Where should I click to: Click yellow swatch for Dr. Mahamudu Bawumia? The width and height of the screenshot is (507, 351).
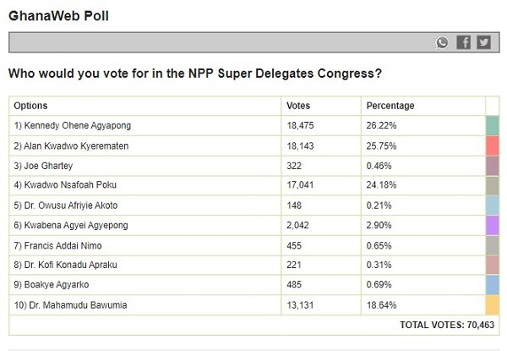coord(492,305)
